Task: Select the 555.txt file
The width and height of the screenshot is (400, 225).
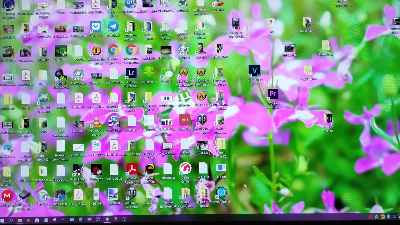Action: 61,99
